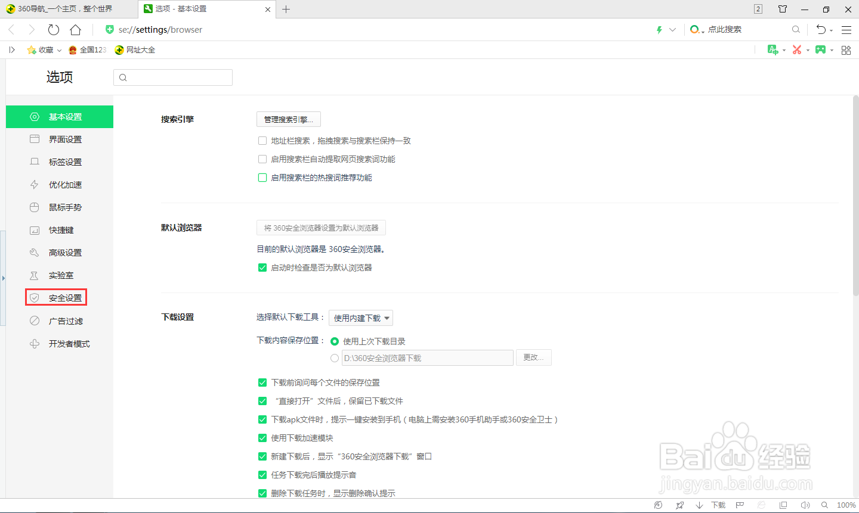This screenshot has width=859, height=513.
Task: Click the 更改 button
Action: coord(534,357)
